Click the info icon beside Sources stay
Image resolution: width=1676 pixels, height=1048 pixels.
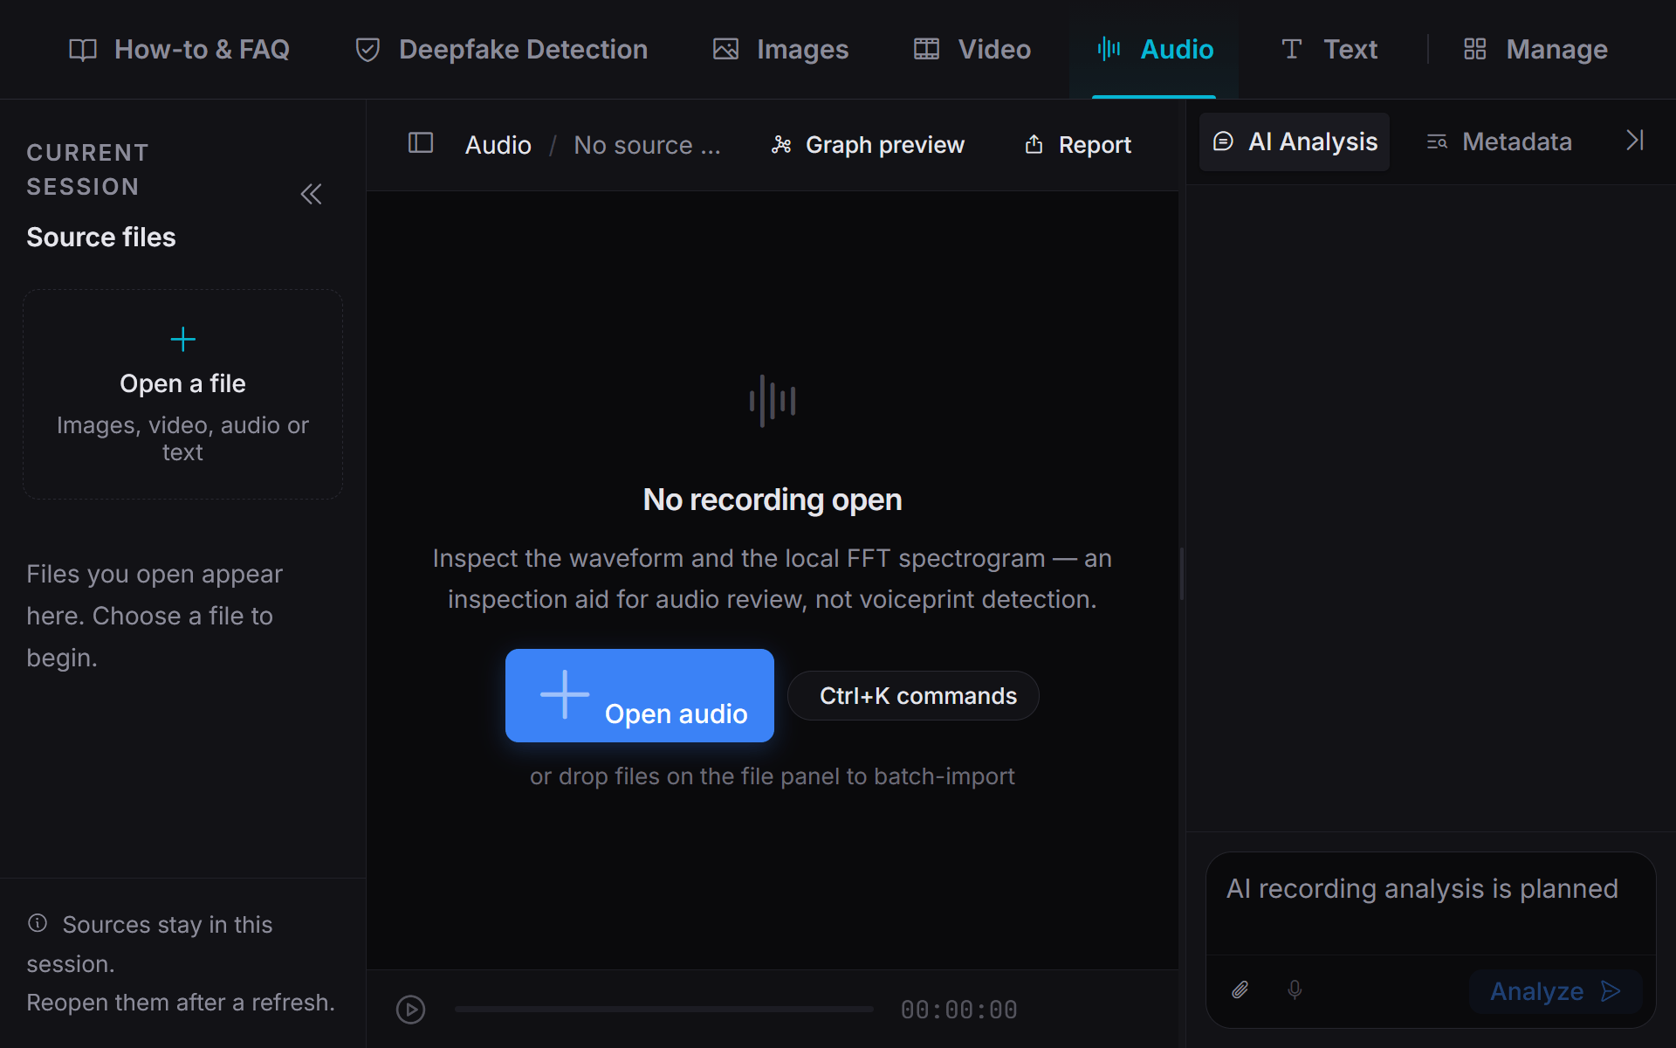pyautogui.click(x=38, y=922)
